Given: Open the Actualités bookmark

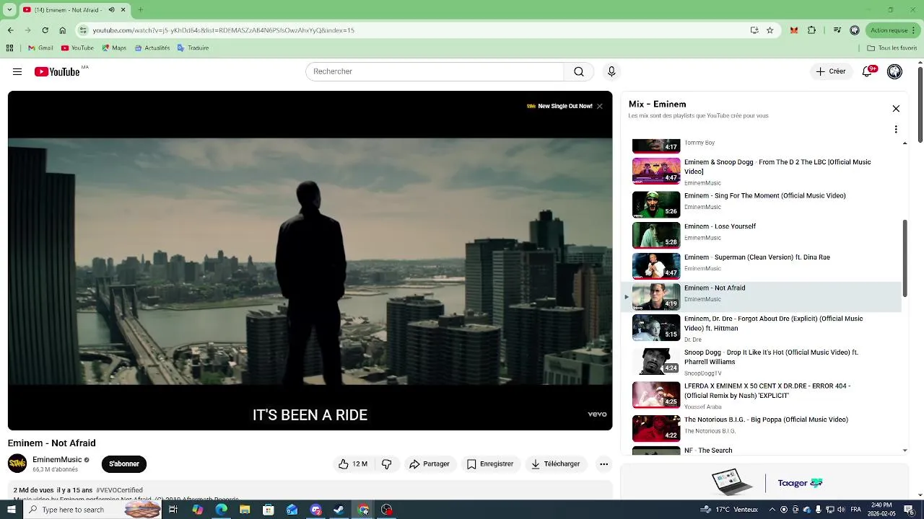Looking at the screenshot, I should pos(152,48).
